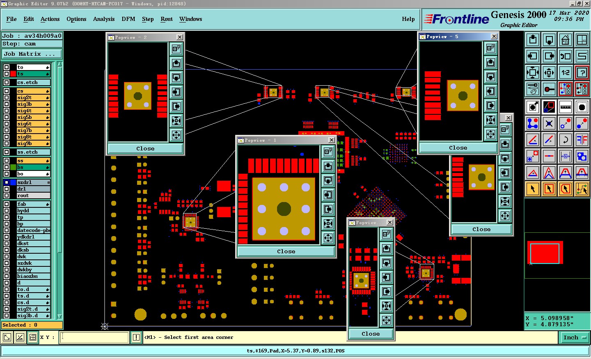This screenshot has width=591, height=359.
Task: Close Popview 1 using its Close button
Action: [x=286, y=251]
